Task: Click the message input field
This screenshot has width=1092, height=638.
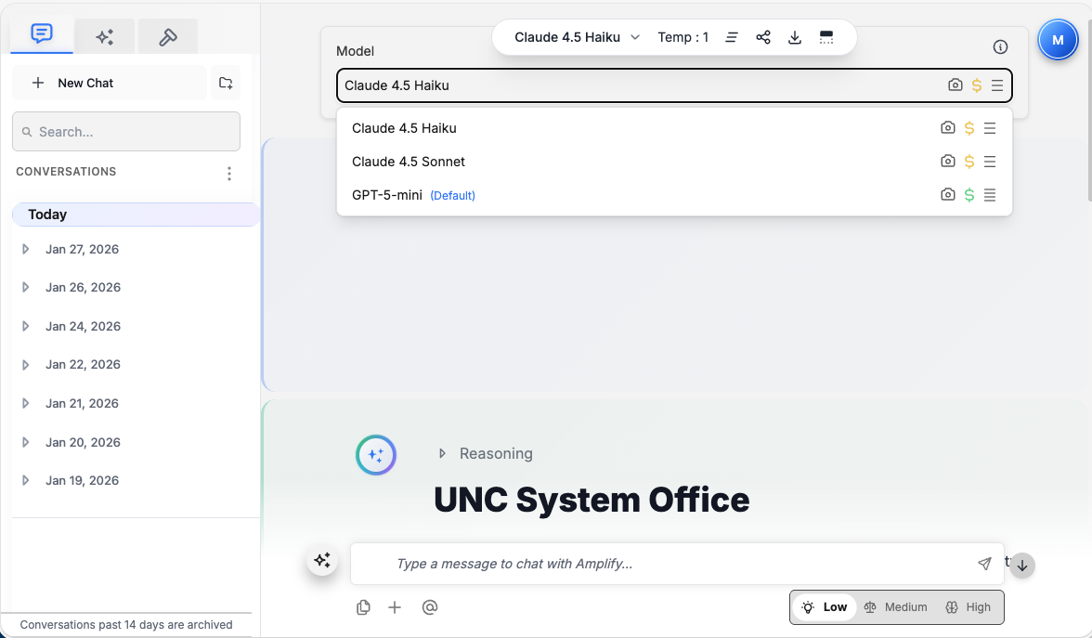Action: pos(669,564)
